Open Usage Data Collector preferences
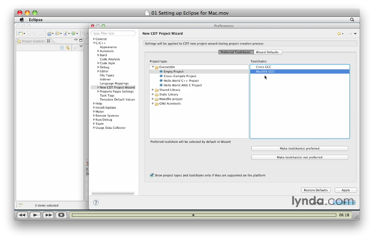The image size is (374, 240). pos(110,128)
